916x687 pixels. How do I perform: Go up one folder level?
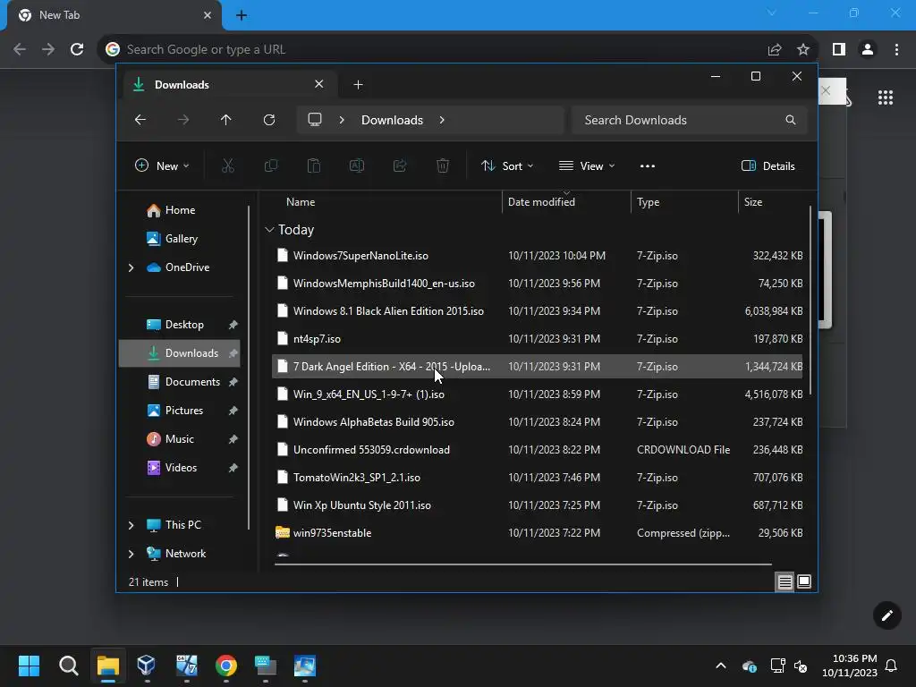(226, 120)
